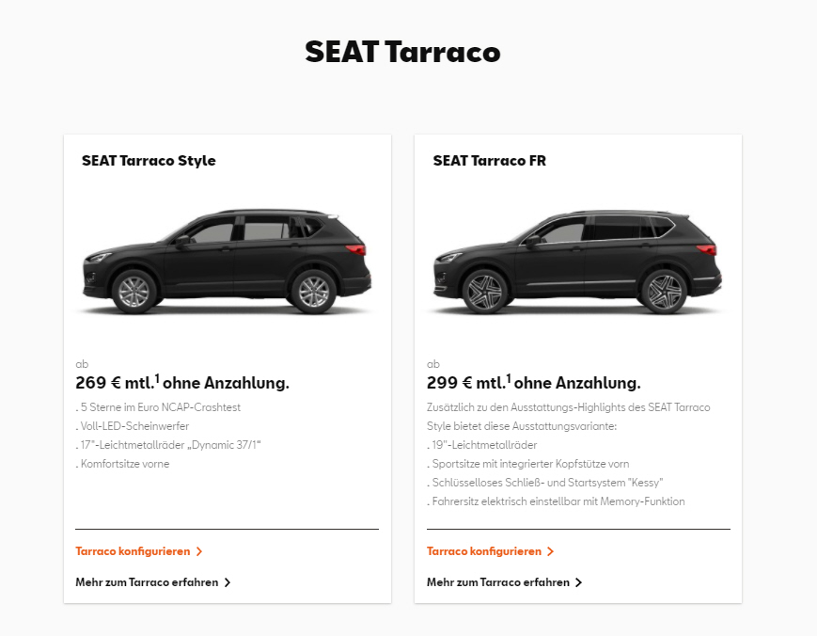Viewport: 817px width, 636px height.
Task: Click the "SEAT Tarraco Style" card title
Action: (x=149, y=161)
